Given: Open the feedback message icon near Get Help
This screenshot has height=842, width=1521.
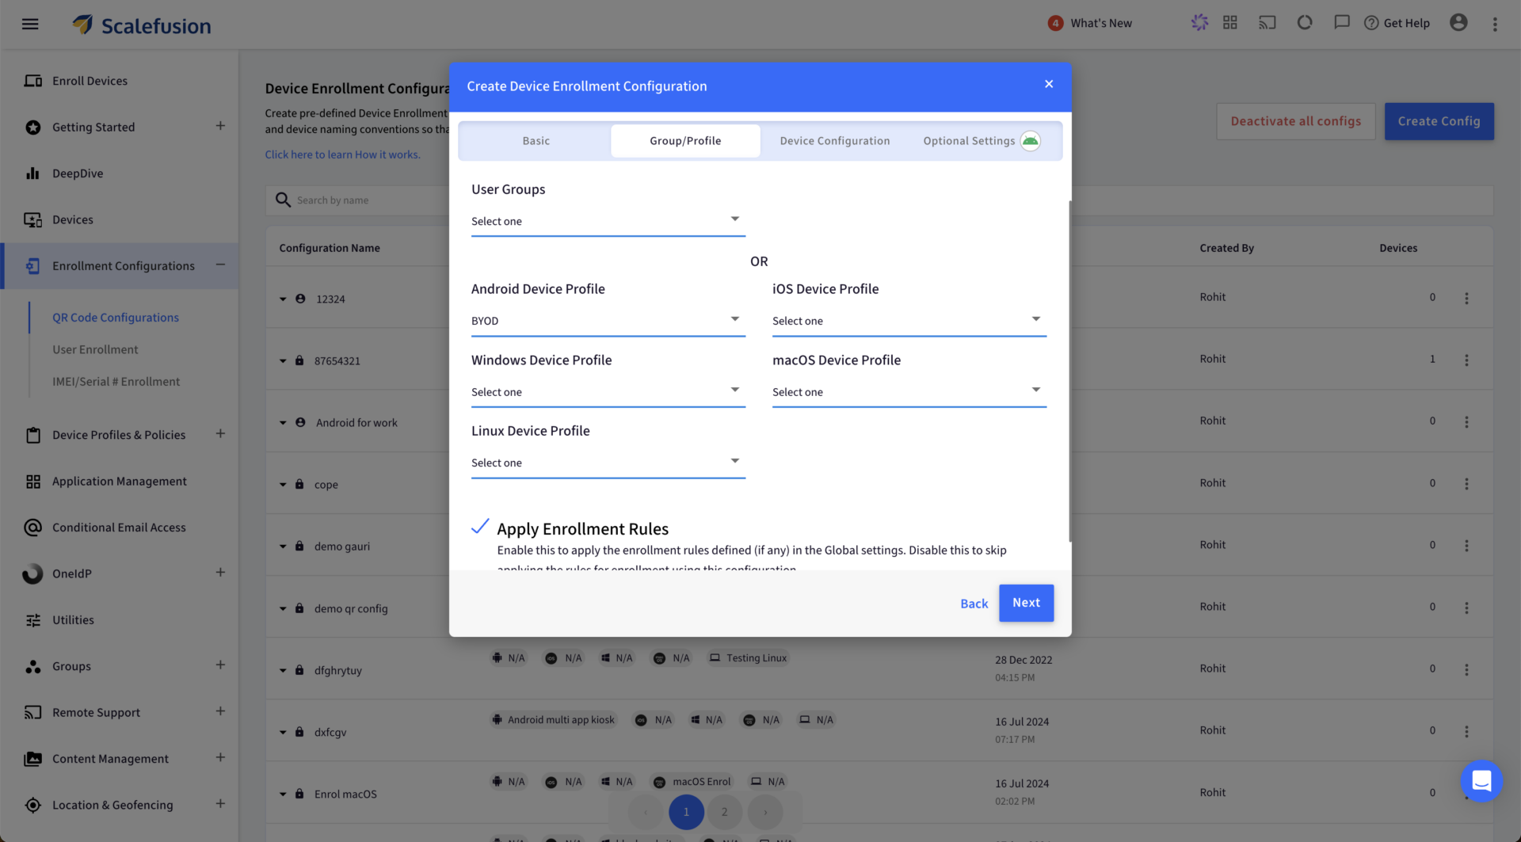Looking at the screenshot, I should [x=1341, y=22].
